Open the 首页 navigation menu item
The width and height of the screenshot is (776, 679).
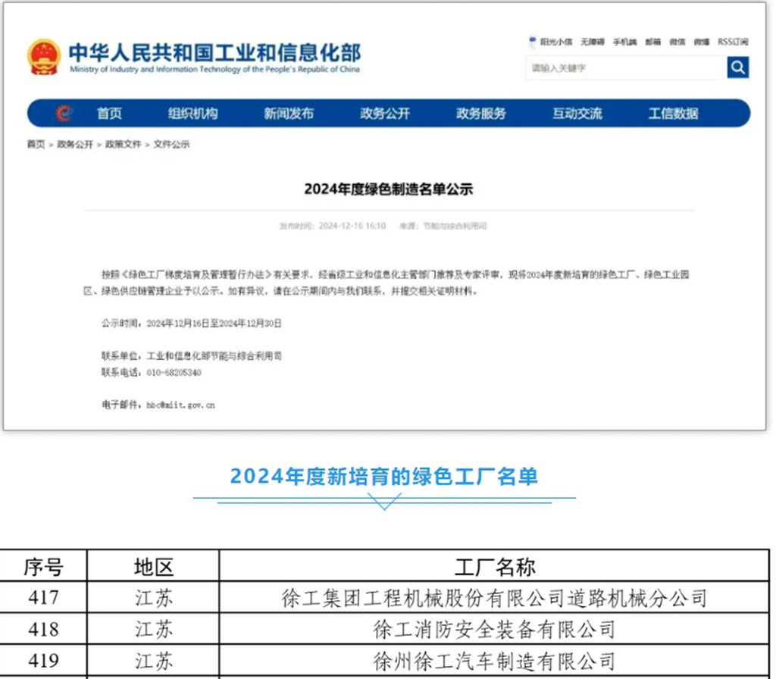pyautogui.click(x=109, y=114)
